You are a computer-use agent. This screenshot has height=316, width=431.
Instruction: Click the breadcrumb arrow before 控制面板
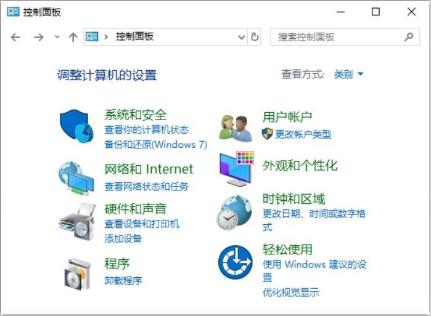[106, 37]
